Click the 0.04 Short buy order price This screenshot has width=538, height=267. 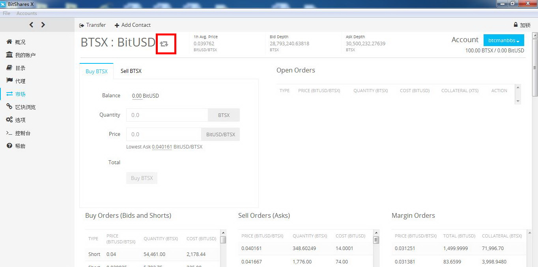(x=111, y=254)
